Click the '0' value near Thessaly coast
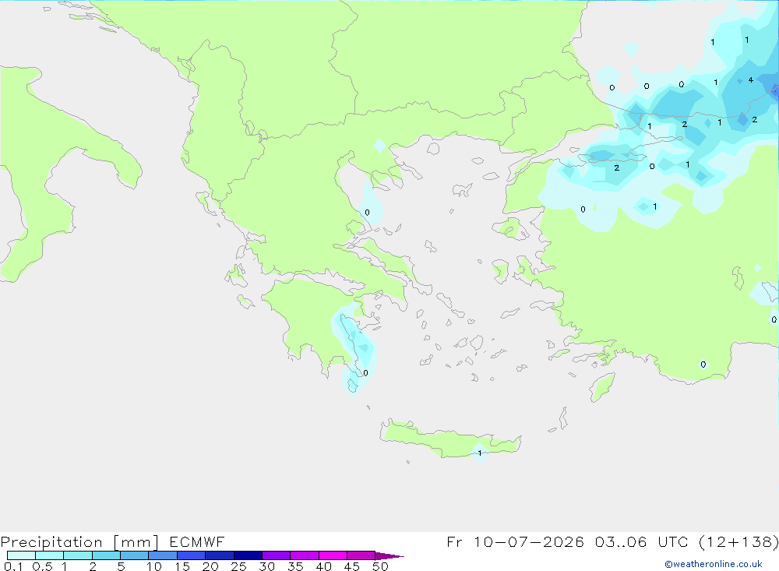Viewport: 779px width, 571px height. tap(367, 213)
